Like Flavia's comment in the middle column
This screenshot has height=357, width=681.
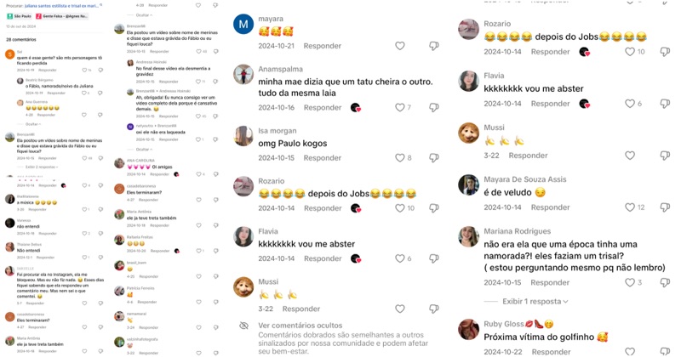(x=400, y=258)
